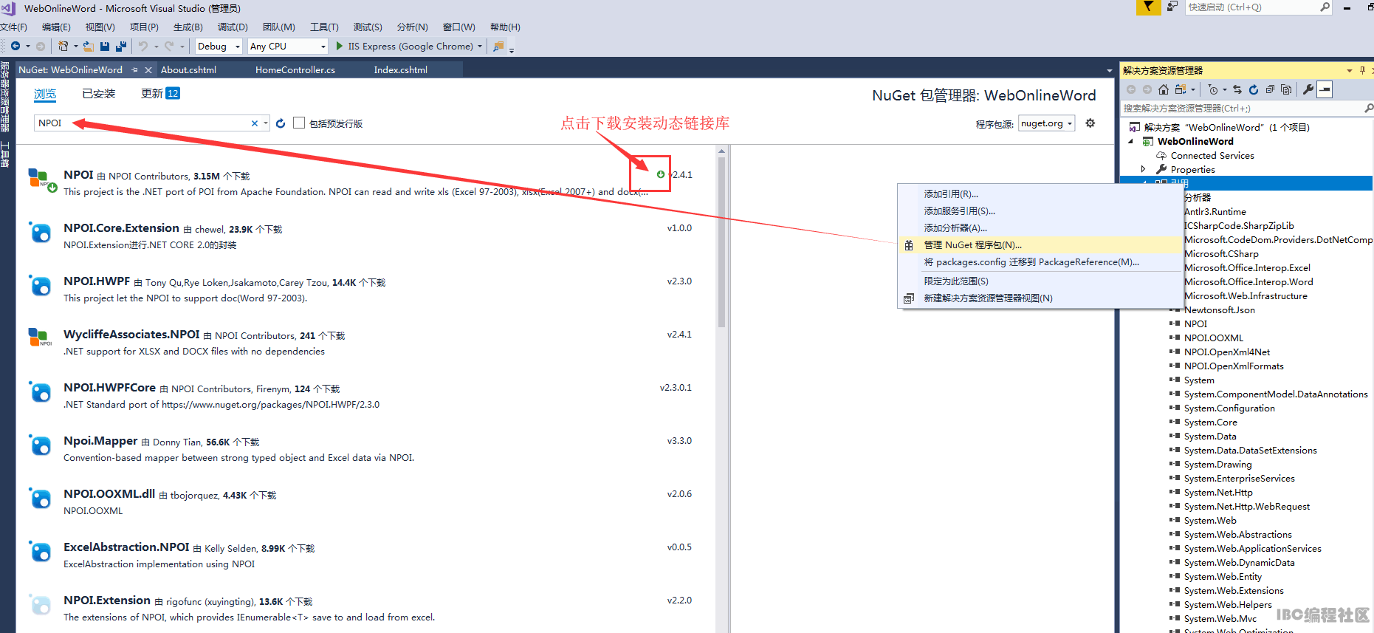Select 添加引用(R) context menu item
This screenshot has height=633, width=1374.
pyautogui.click(x=1040, y=194)
